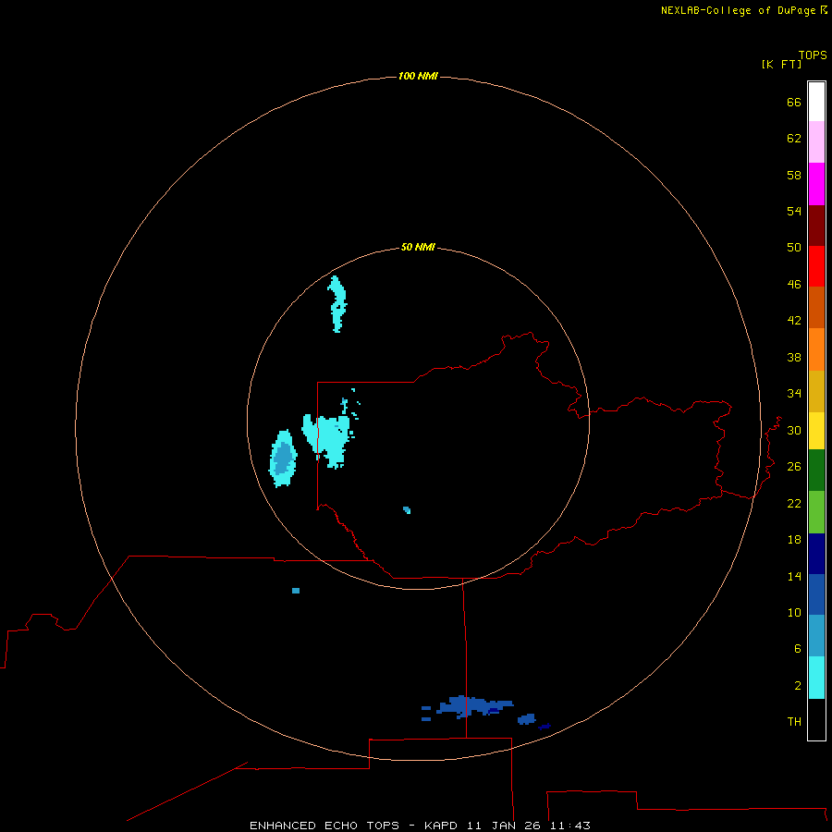Click the 2 legend value label
The image size is (832, 832).
click(798, 686)
